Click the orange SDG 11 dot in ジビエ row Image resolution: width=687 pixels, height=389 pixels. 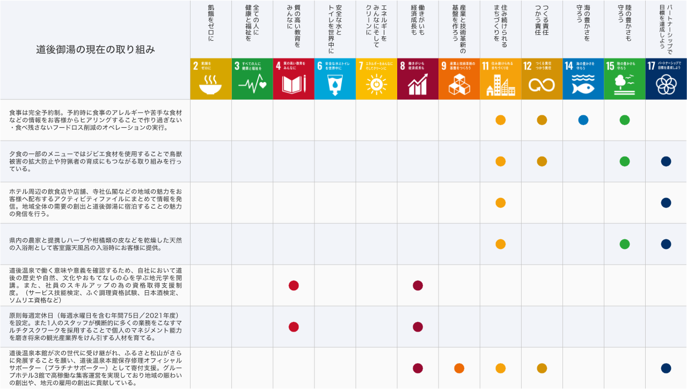coord(501,162)
